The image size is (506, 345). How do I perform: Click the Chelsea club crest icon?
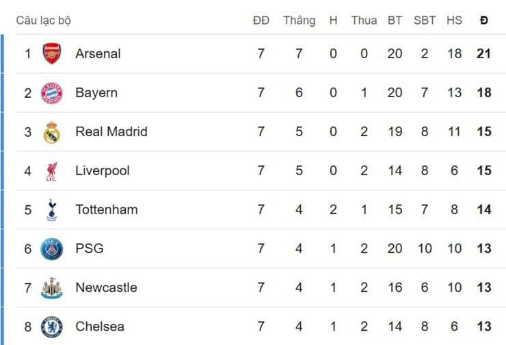tap(52, 327)
